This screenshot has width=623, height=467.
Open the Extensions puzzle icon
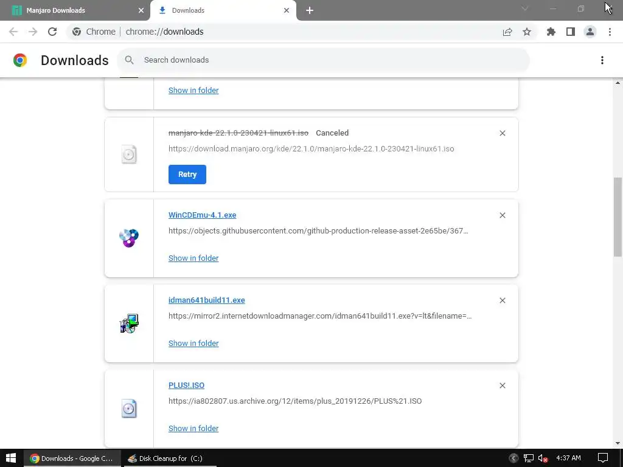[551, 32]
